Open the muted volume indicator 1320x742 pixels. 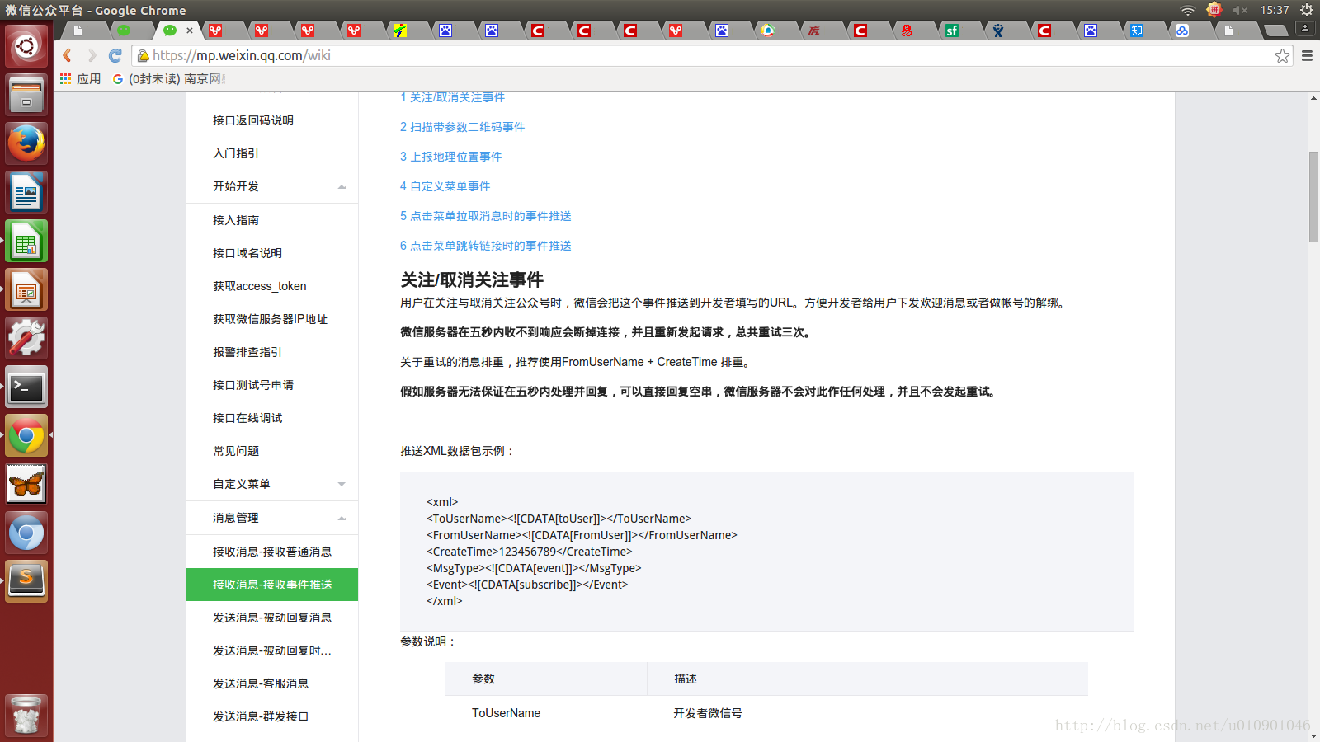point(1240,10)
